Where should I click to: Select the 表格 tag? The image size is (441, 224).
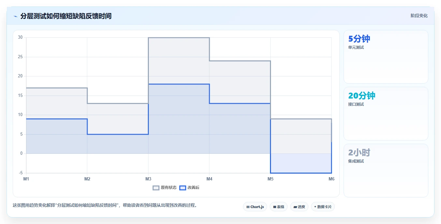(278, 207)
